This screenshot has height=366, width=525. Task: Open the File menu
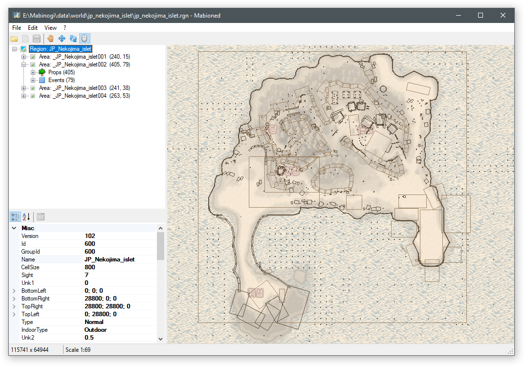(x=17, y=28)
